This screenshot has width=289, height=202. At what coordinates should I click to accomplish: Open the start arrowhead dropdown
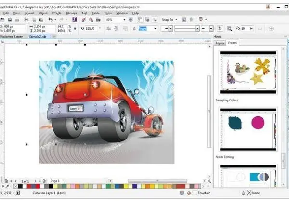171,29
